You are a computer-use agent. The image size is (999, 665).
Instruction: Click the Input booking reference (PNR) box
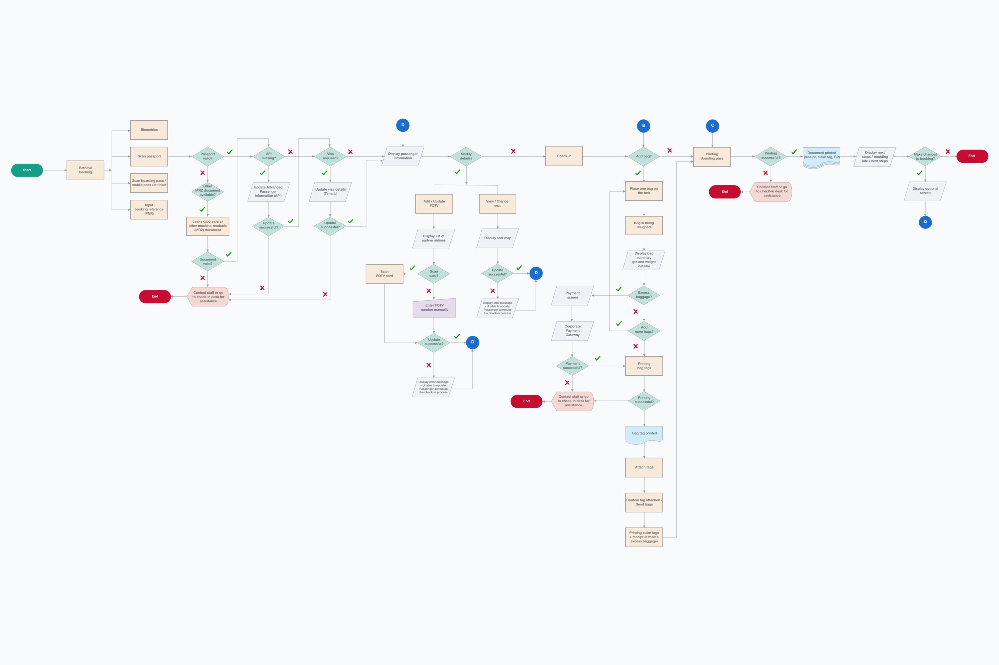coord(149,209)
